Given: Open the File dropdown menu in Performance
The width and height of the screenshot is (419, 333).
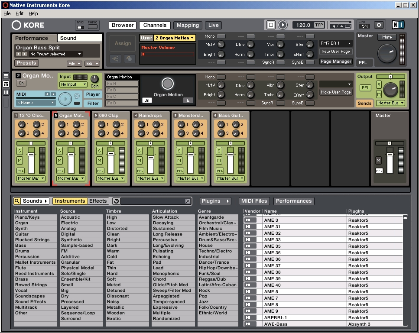Looking at the screenshot, I should point(74,64).
